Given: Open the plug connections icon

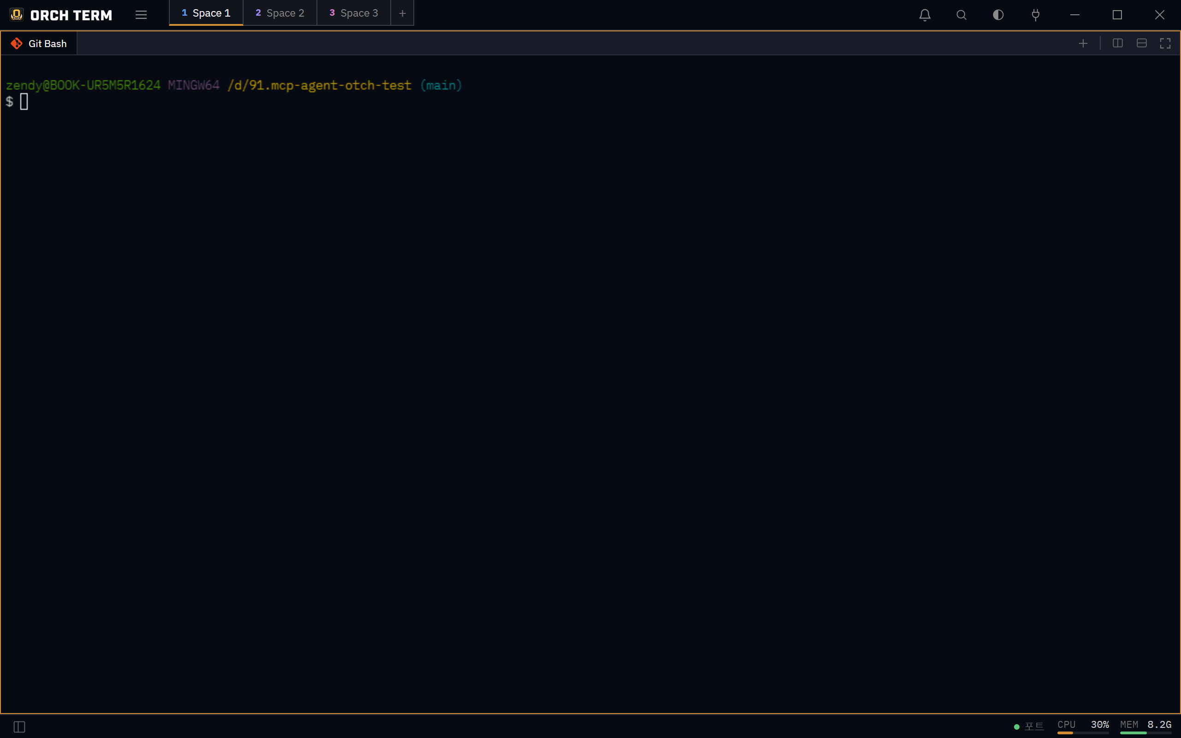Looking at the screenshot, I should (x=1036, y=15).
